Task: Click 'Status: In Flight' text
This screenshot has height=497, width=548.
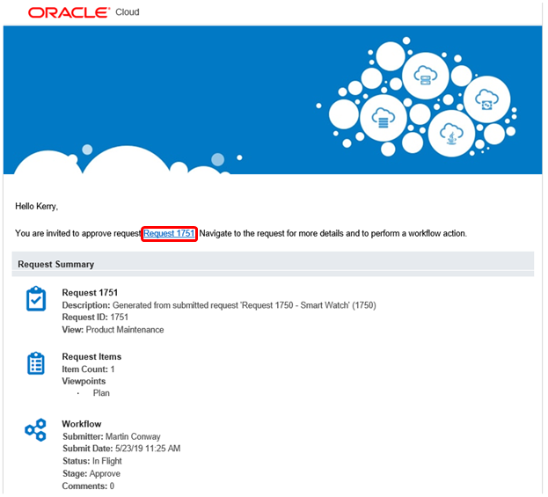Action: tap(92, 461)
